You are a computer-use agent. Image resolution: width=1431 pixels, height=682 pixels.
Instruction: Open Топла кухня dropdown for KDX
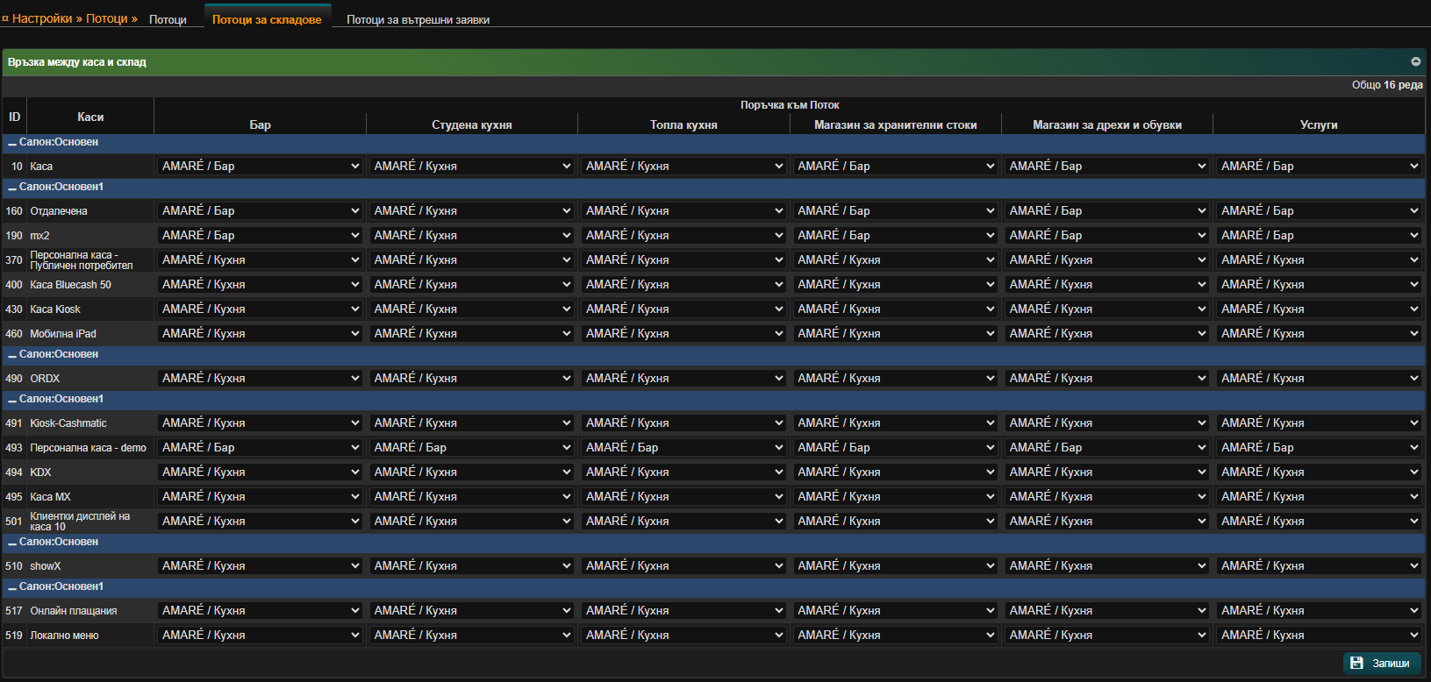point(683,472)
